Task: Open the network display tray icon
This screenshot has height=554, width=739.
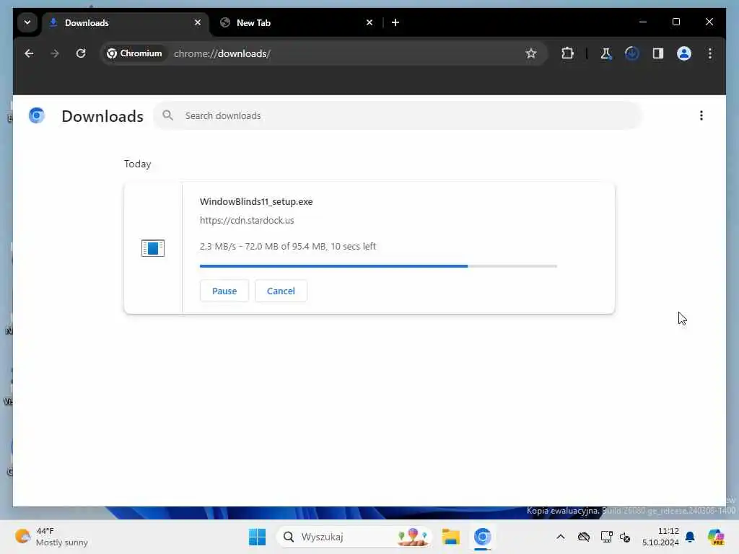Action: 606,537
